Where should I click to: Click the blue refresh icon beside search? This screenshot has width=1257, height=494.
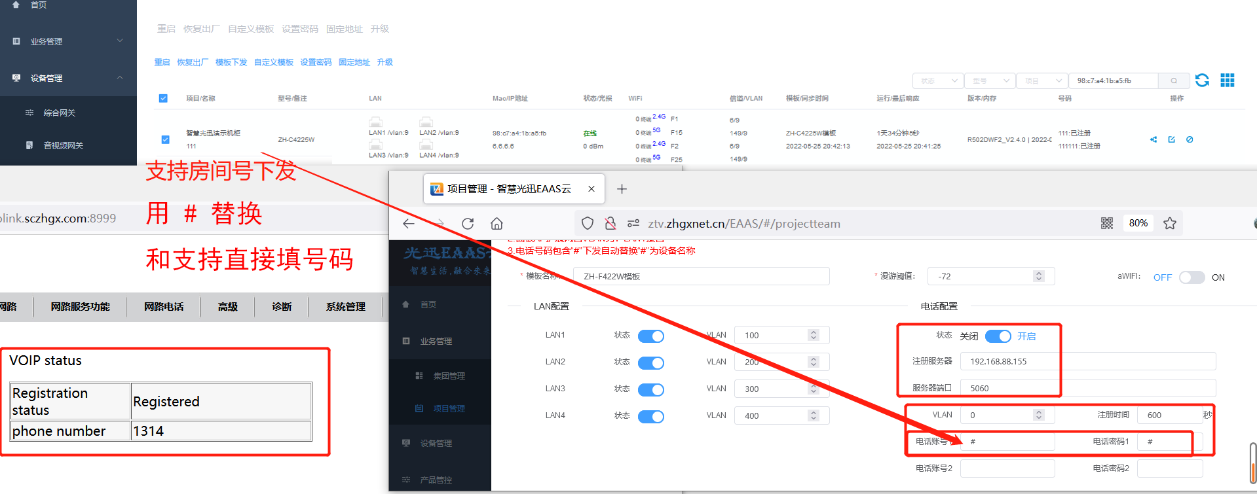(1202, 80)
